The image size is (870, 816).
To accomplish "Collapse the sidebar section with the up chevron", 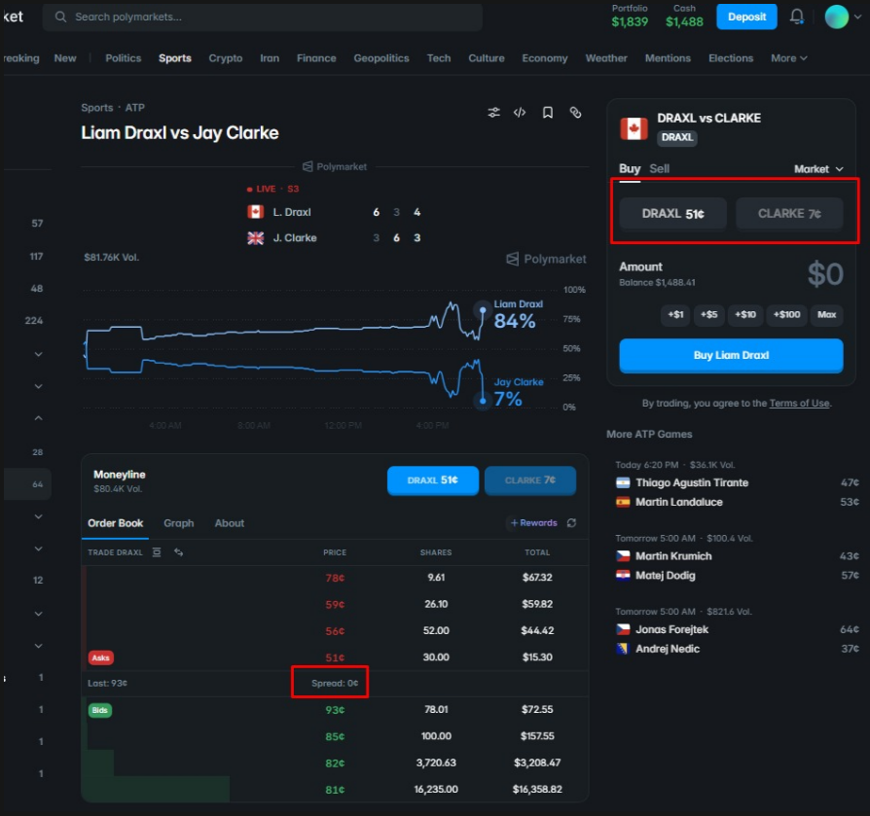I will (x=38, y=418).
